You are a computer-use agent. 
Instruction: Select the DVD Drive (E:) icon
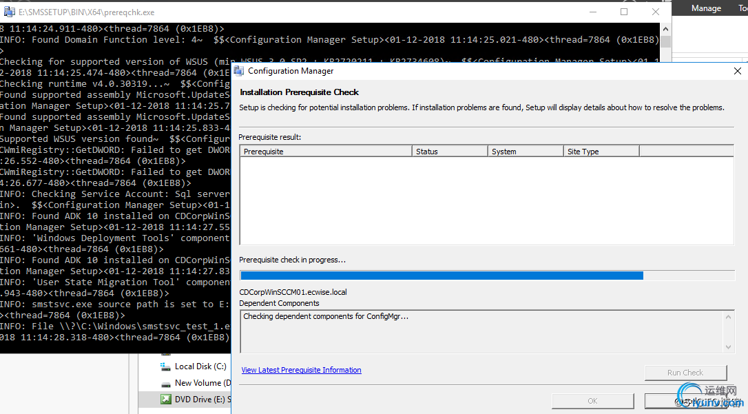[165, 400]
